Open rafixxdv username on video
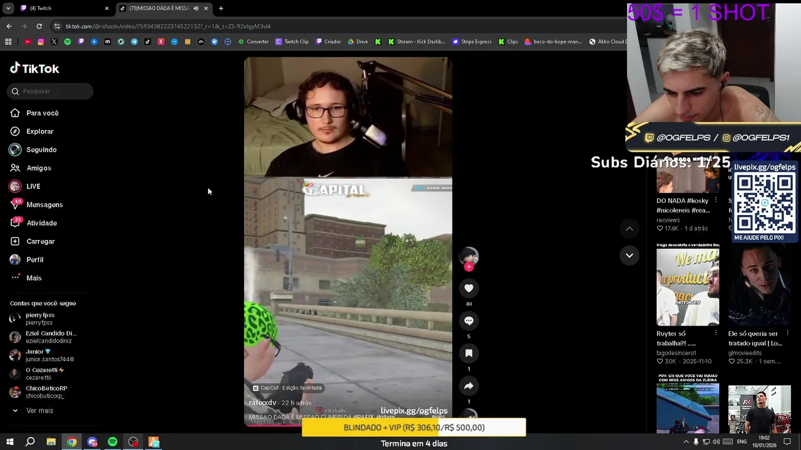The height and width of the screenshot is (450, 801). (262, 403)
